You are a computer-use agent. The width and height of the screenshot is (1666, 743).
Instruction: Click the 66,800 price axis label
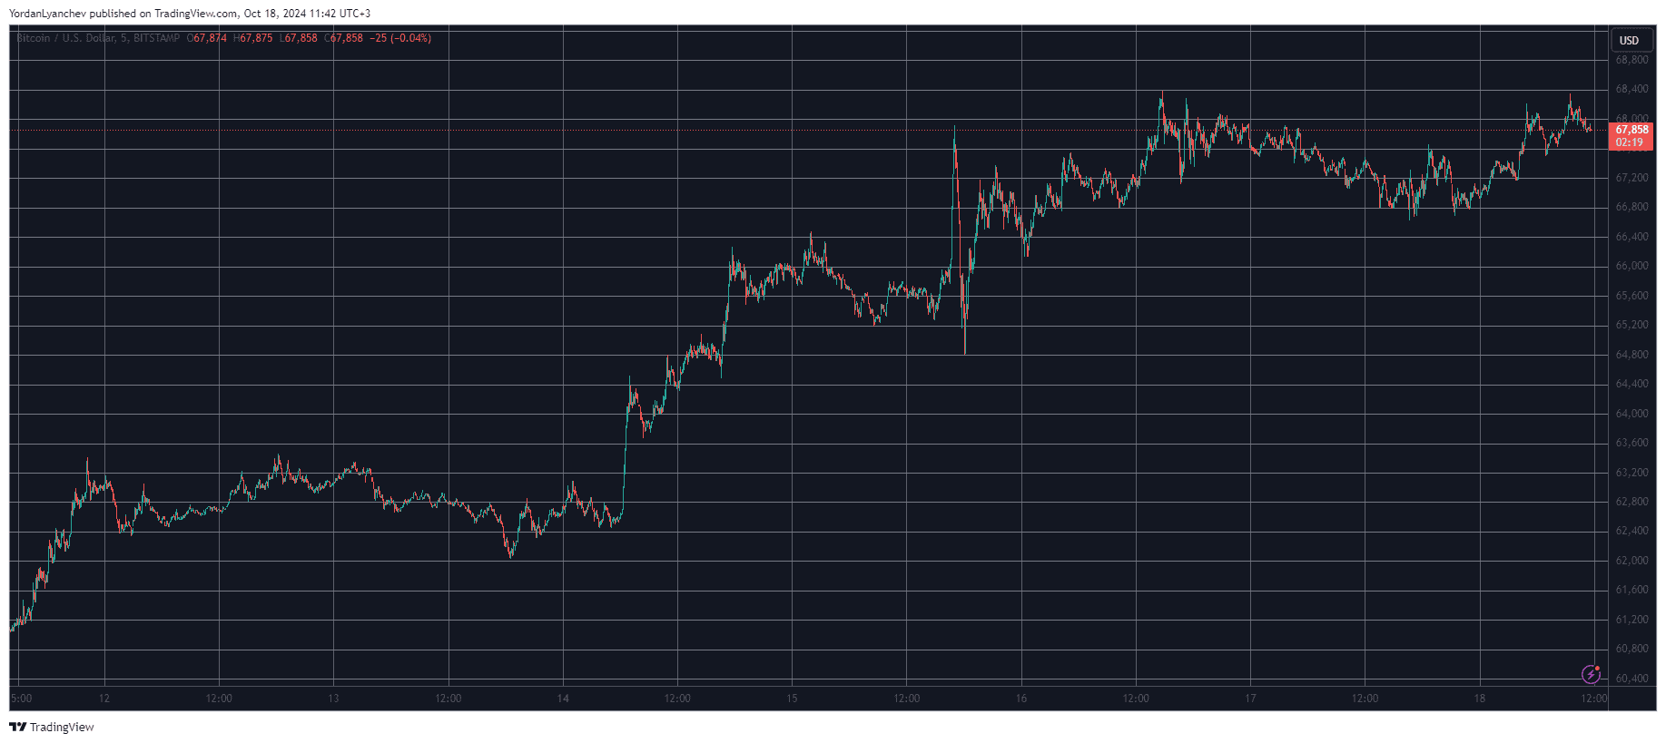(1631, 207)
